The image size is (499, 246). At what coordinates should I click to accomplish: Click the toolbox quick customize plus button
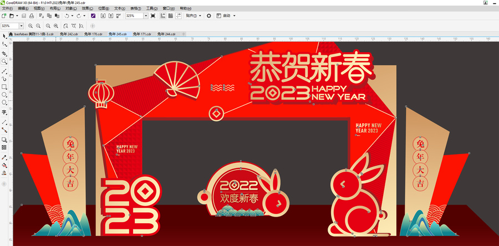(x=4, y=184)
